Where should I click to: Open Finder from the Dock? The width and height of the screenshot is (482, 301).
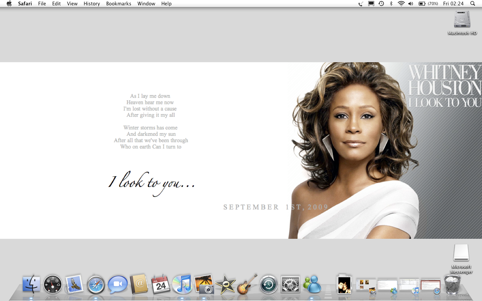31,285
